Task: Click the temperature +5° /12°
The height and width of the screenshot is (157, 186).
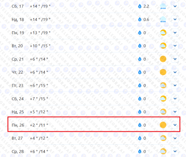Action: [39, 112]
